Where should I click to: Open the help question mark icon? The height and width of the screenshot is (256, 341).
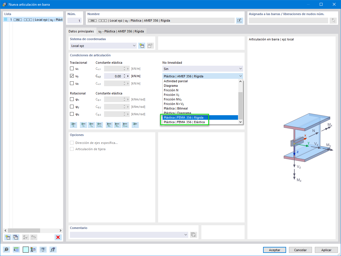pyautogui.click(x=6, y=249)
